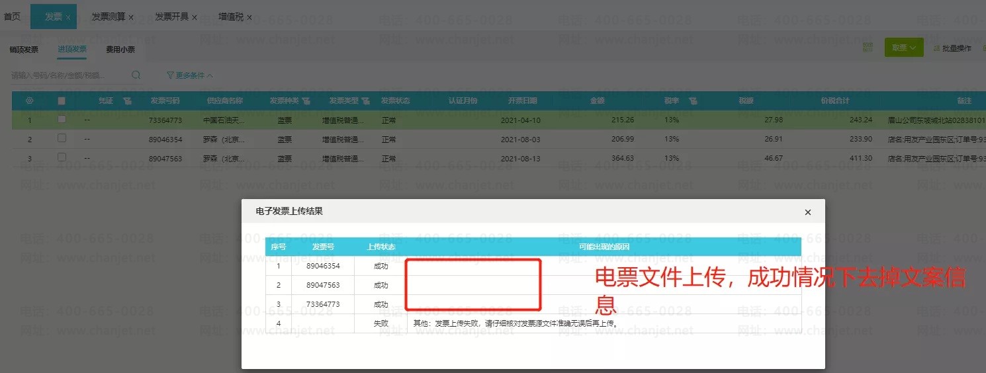Filter by 发票类型 column filter icon
Viewport: 986px width, 373px height.
365,101
